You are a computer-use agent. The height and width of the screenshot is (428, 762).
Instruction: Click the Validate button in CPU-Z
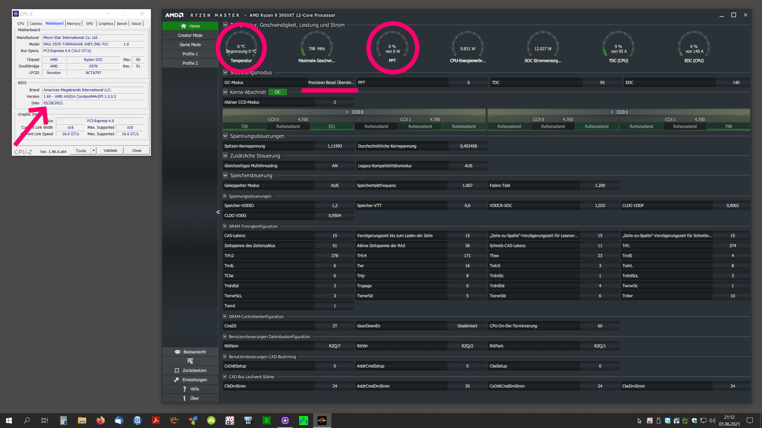(110, 150)
